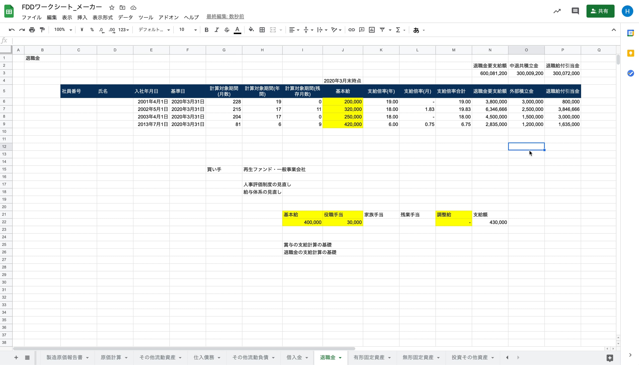Open the comment history icon
Screen dimensions: 639x365
coord(575,11)
